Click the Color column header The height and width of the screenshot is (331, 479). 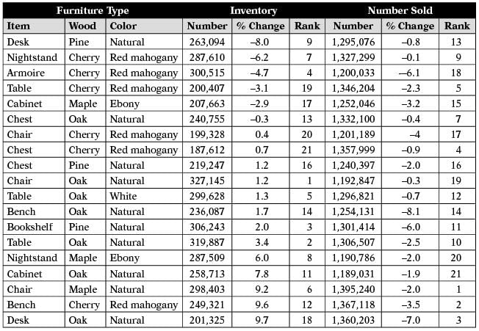pos(123,26)
